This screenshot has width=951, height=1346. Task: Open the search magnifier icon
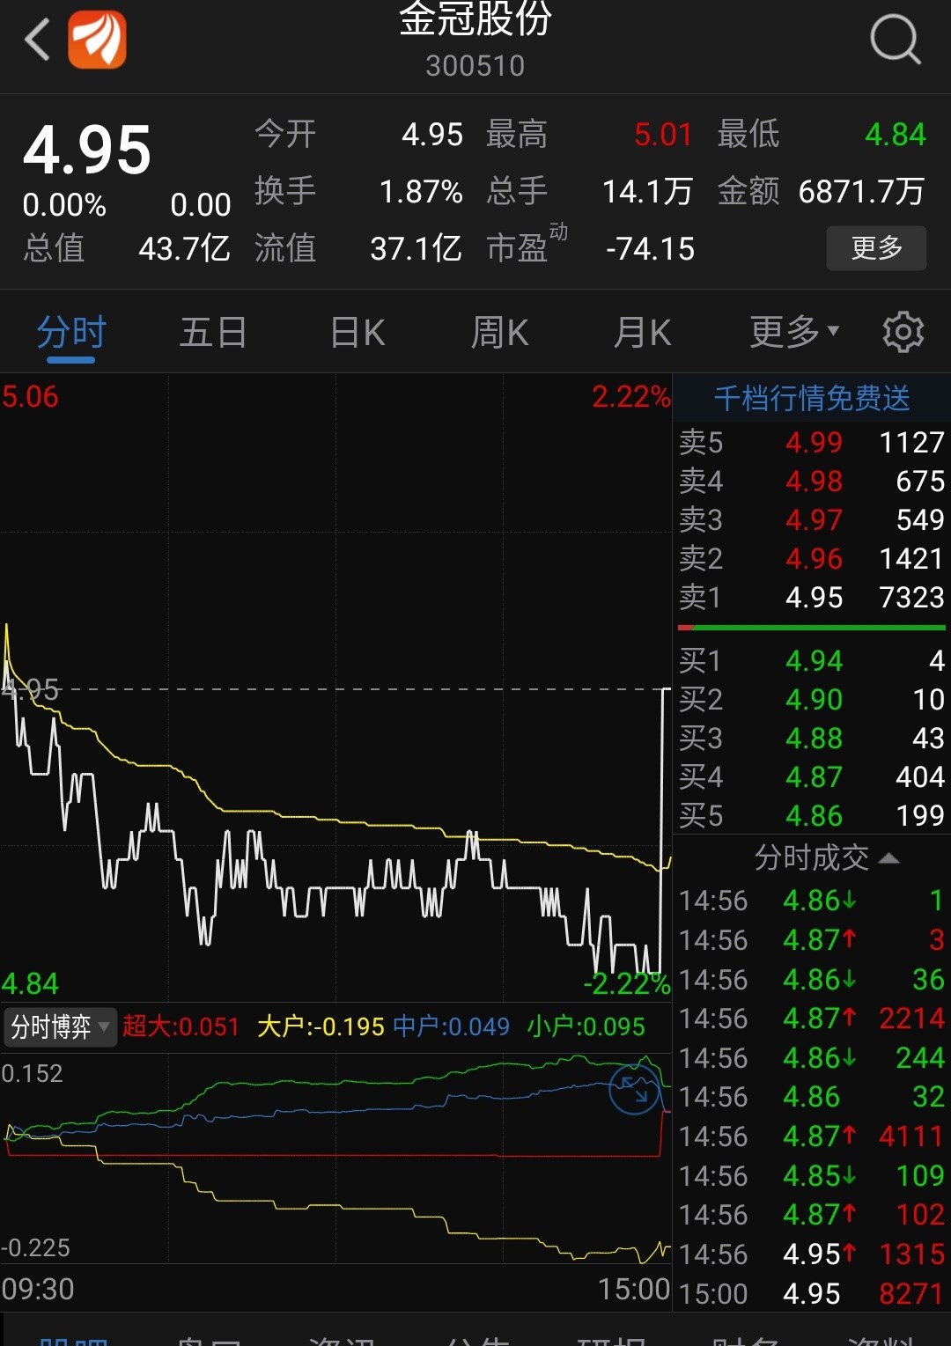point(895,40)
